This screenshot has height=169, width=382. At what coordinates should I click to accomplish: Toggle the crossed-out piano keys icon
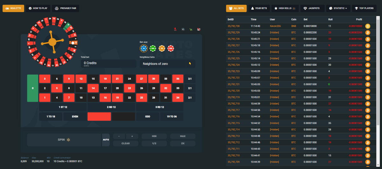tap(199, 29)
